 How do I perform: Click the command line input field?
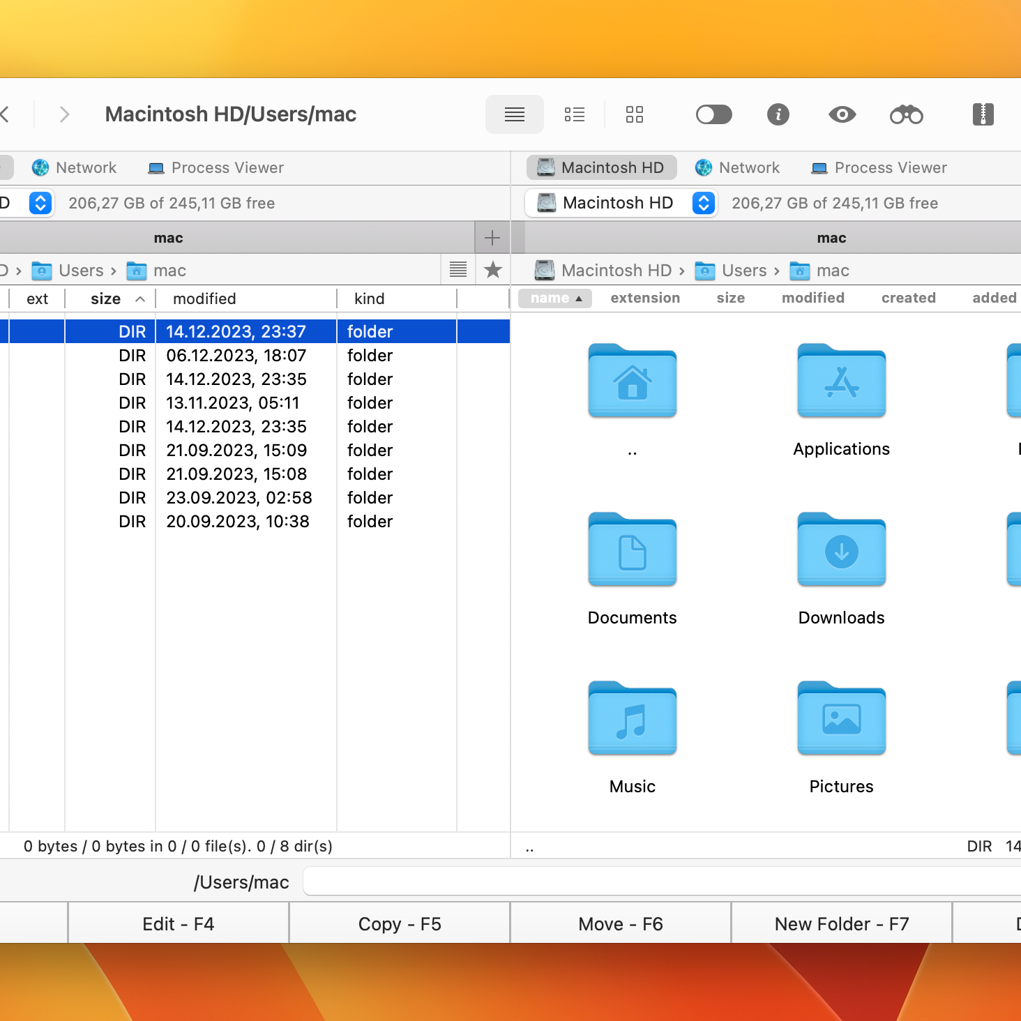click(x=663, y=882)
